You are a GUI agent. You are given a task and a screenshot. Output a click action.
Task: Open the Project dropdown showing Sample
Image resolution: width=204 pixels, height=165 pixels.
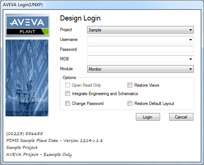[140, 30]
